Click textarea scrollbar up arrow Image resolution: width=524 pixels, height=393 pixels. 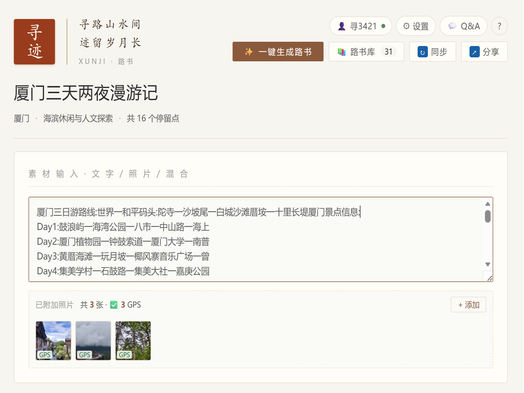[x=488, y=204]
